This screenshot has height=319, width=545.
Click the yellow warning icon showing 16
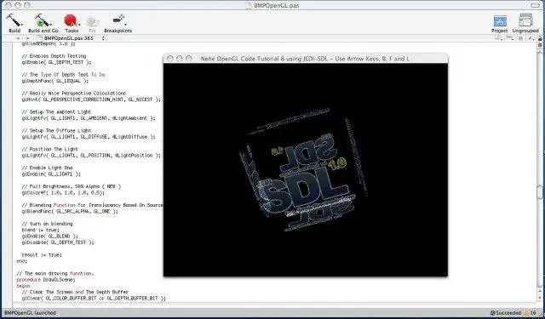(526, 313)
